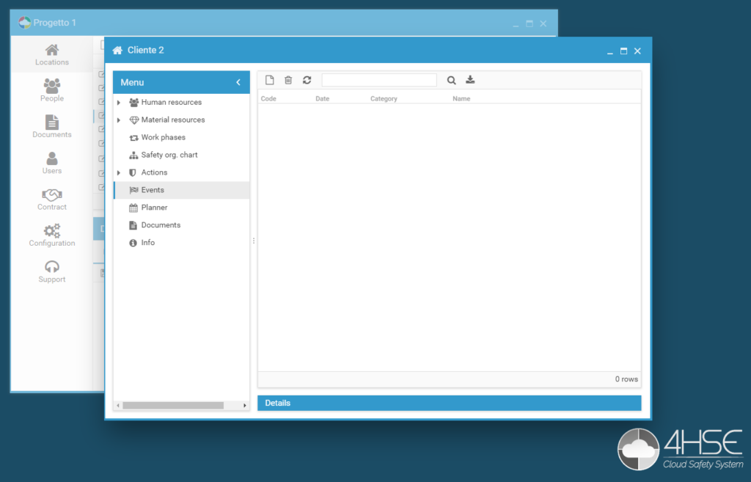Image resolution: width=751 pixels, height=482 pixels.
Task: Open the Safety org. chart item
Action: tap(169, 155)
